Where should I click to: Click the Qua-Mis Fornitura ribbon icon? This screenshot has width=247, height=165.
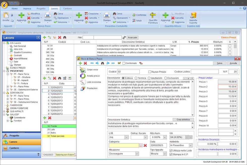pyautogui.click(x=153, y=16)
